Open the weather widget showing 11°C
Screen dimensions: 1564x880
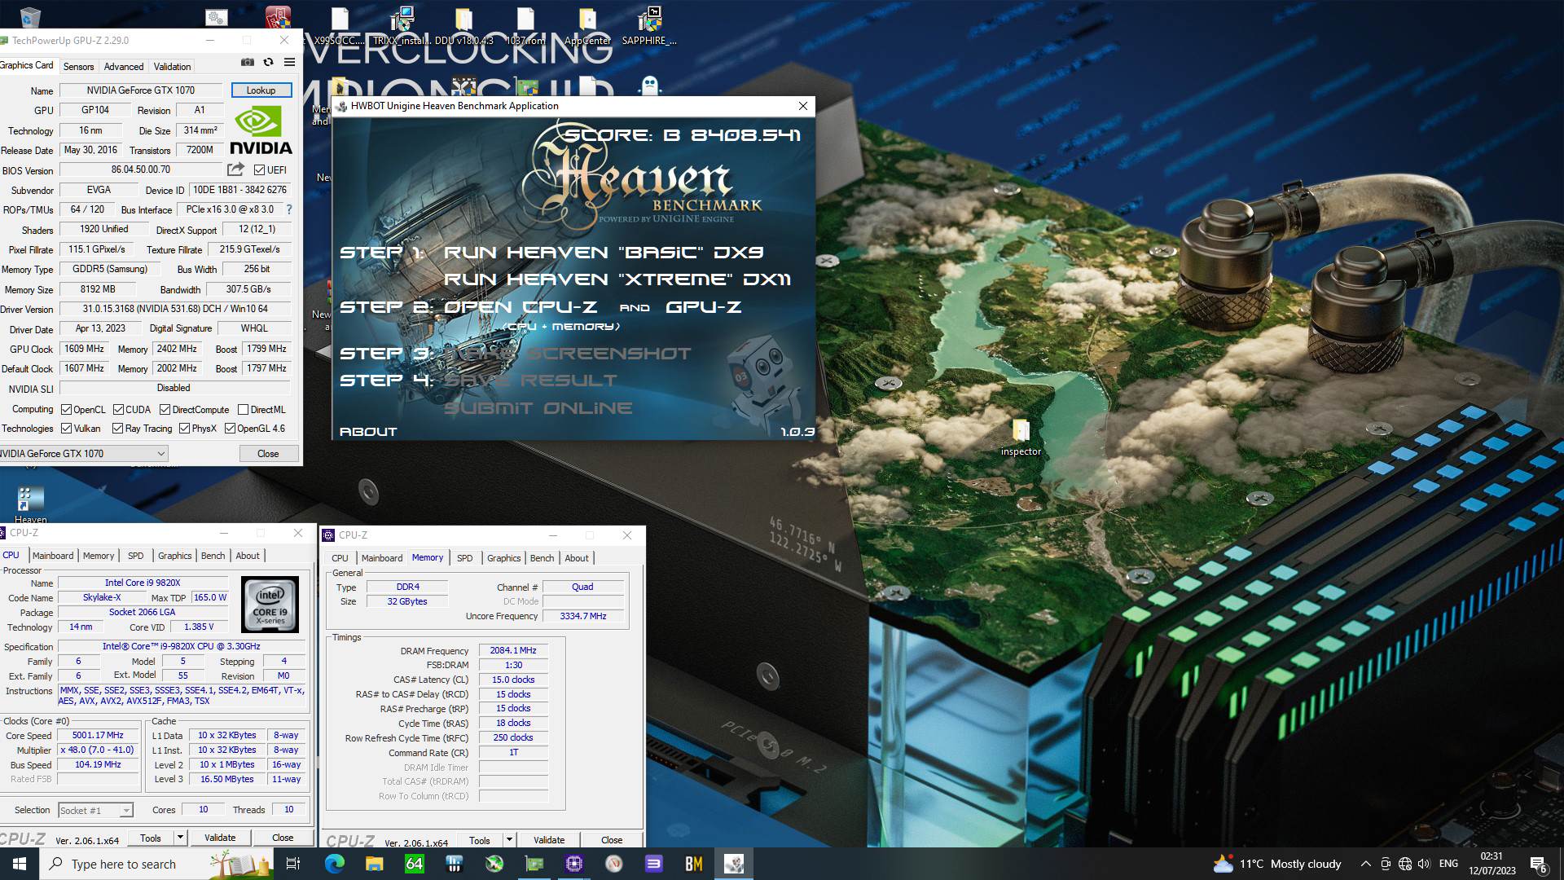point(1277,864)
